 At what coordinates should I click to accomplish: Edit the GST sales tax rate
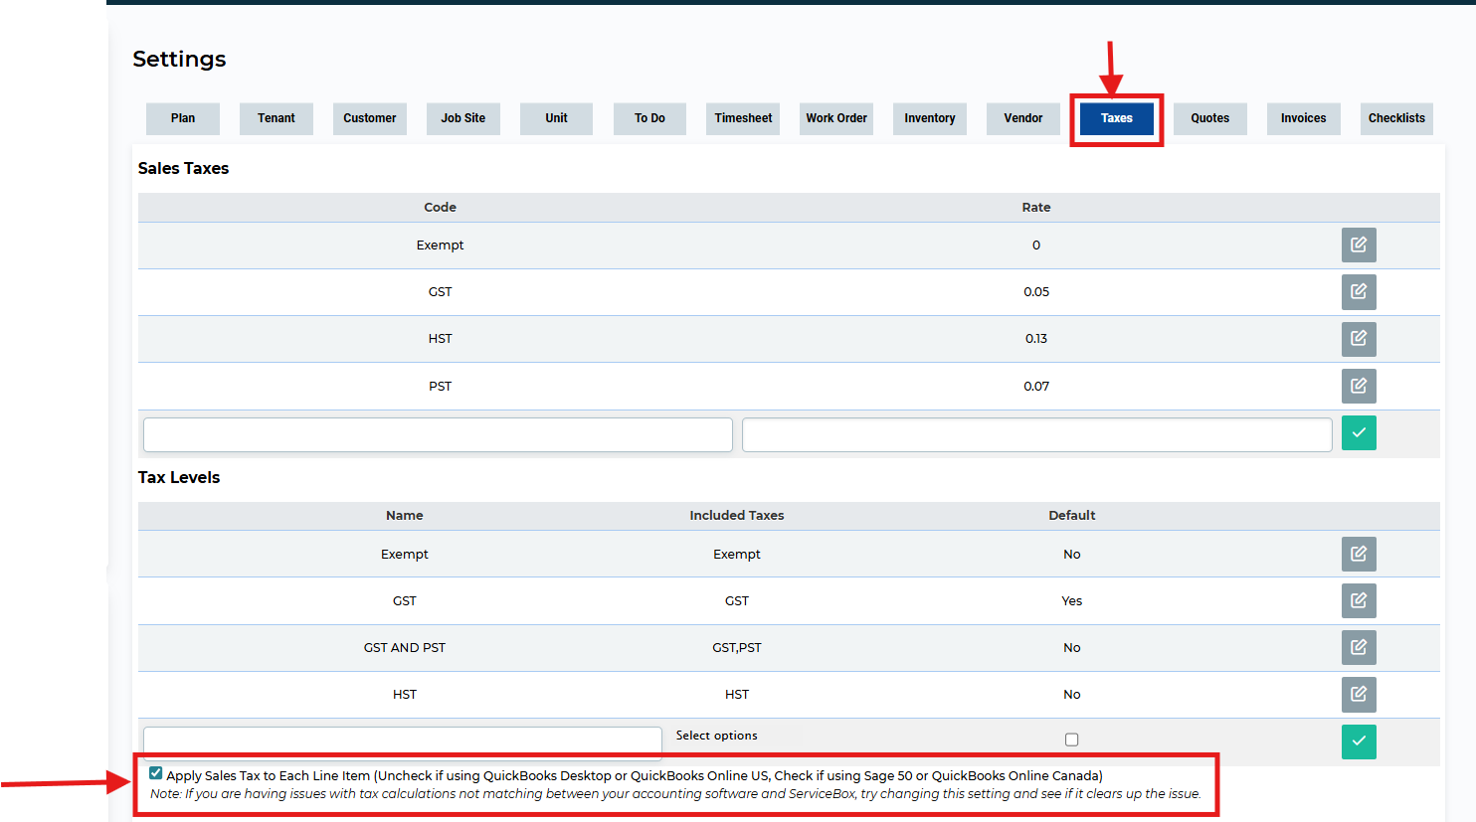pyautogui.click(x=1358, y=292)
